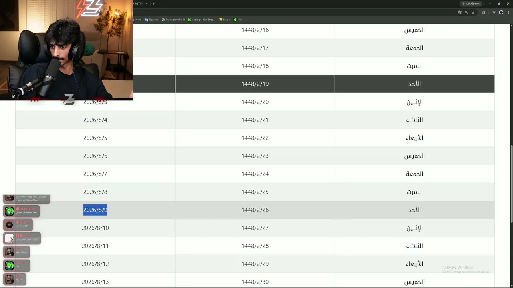Screen dimensions: 513x288
Task: Select the Hijri date 1448/2/25
Action: [x=255, y=192]
